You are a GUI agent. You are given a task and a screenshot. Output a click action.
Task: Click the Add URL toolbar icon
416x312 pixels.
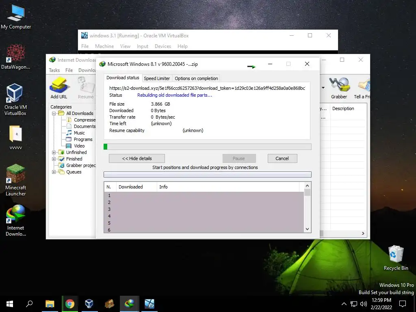click(x=59, y=88)
